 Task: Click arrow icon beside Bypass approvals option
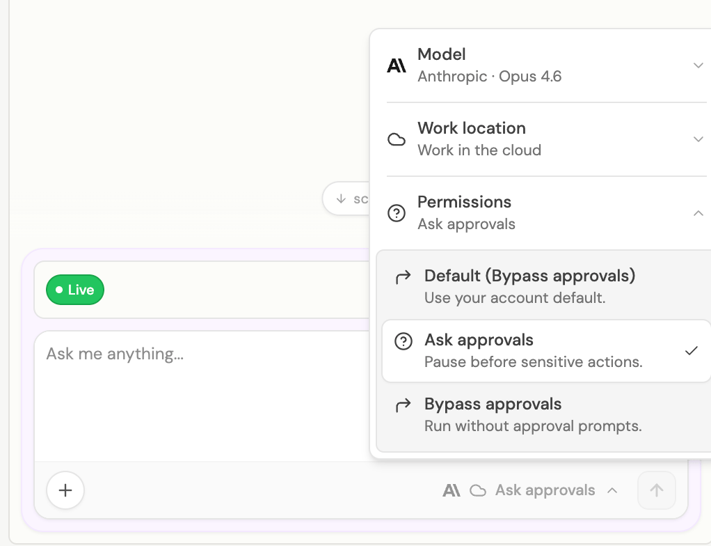click(403, 405)
